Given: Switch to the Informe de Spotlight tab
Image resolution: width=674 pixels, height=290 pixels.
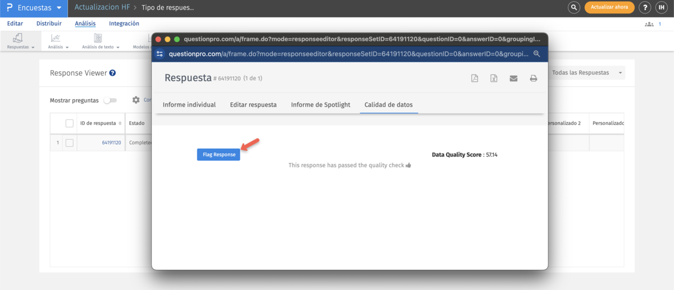Looking at the screenshot, I should pyautogui.click(x=321, y=105).
